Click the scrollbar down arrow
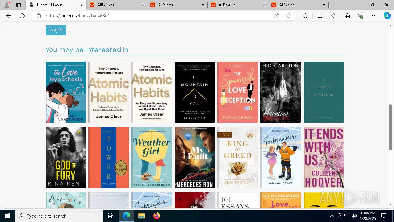Screen dimensions: 394x222 click(391, 204)
